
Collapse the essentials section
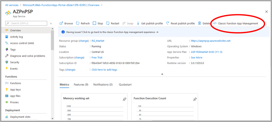click(162, 74)
